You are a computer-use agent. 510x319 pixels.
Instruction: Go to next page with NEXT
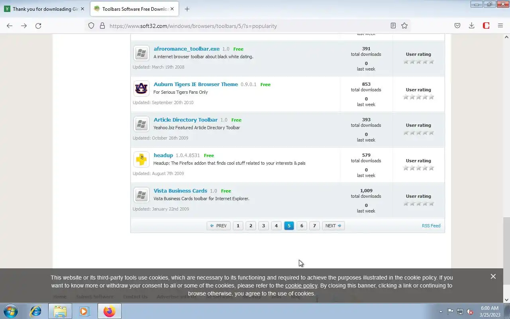(333, 226)
